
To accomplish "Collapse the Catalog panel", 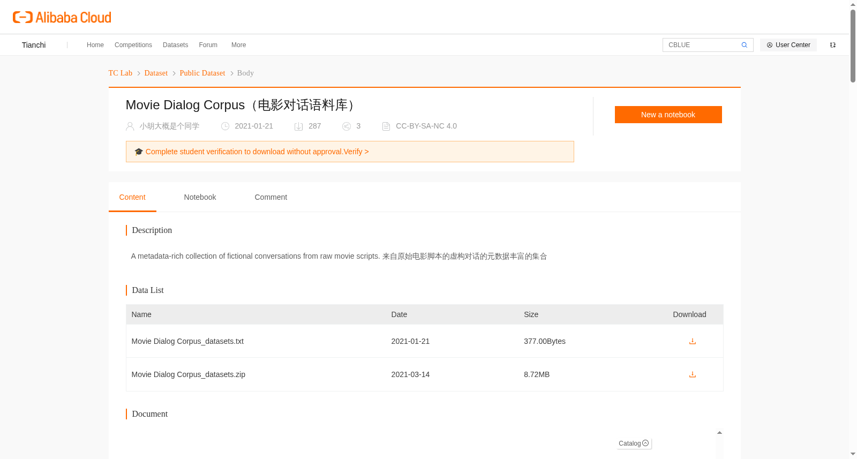I will [x=645, y=443].
